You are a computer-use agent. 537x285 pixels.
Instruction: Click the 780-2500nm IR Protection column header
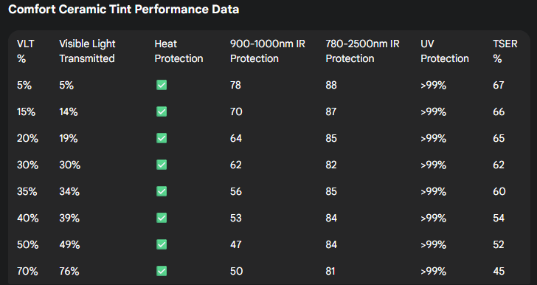[x=362, y=51]
